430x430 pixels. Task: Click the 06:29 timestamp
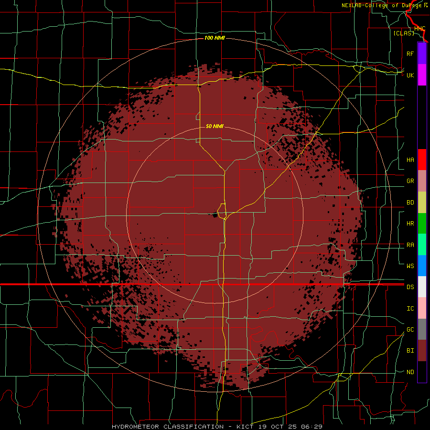(x=312, y=427)
